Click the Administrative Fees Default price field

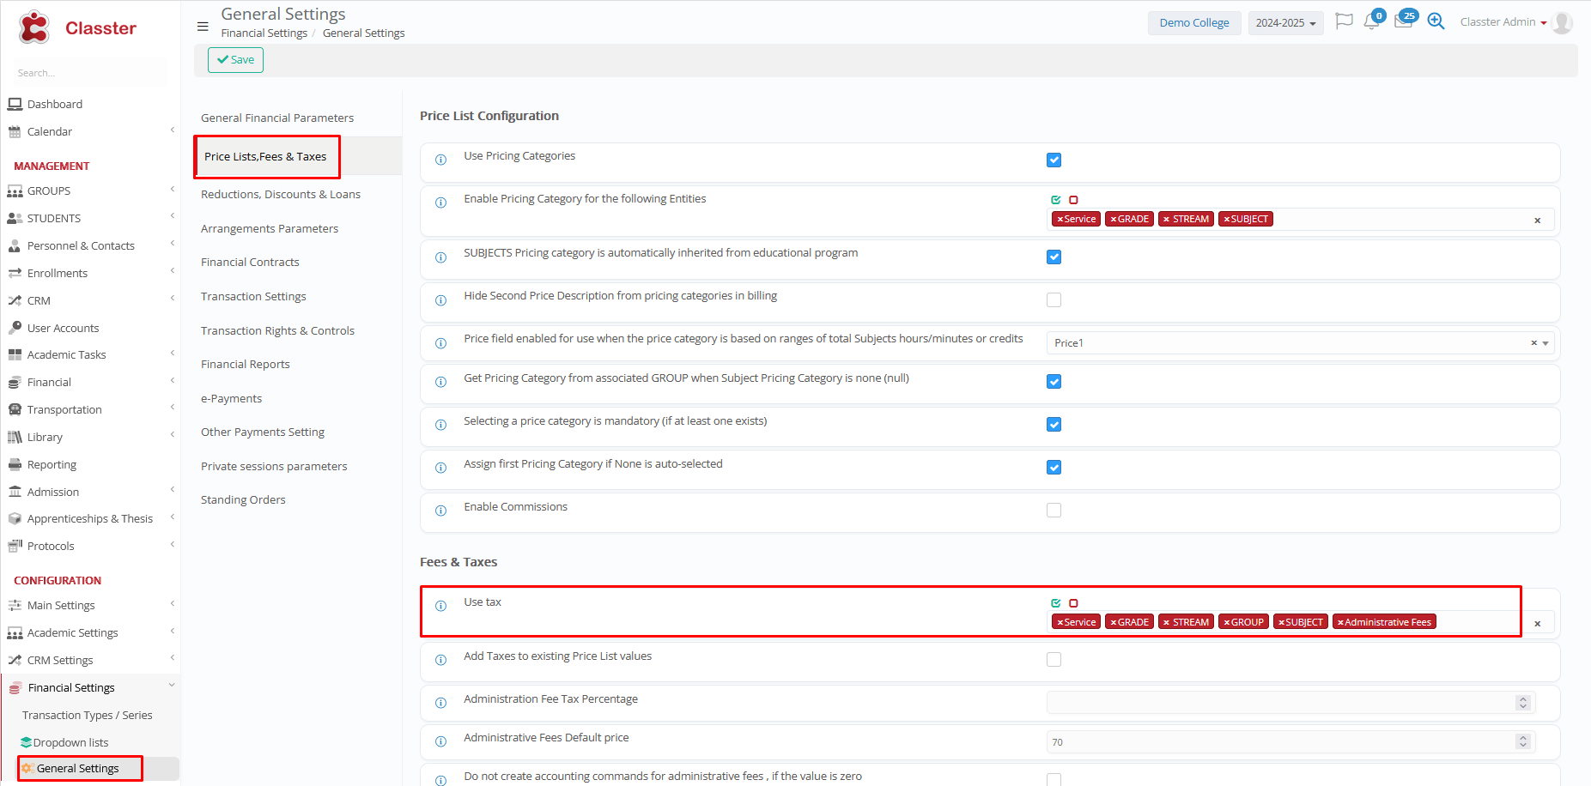tap(1279, 742)
